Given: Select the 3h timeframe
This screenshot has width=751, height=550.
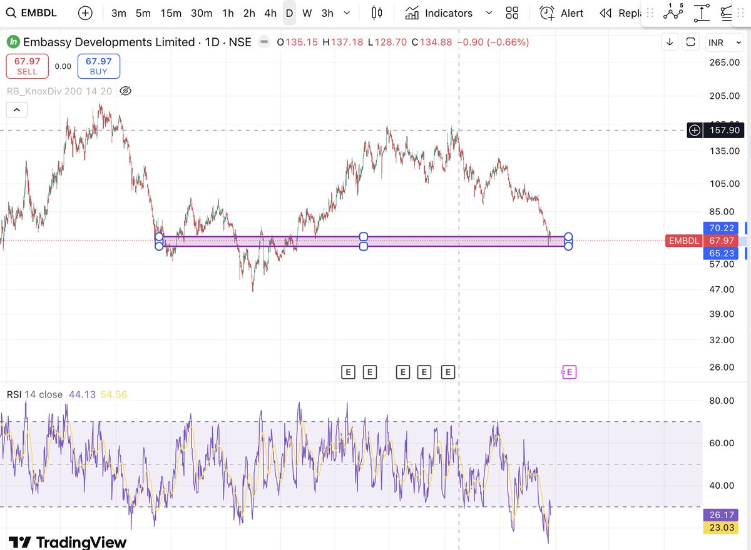Looking at the screenshot, I should [x=327, y=13].
